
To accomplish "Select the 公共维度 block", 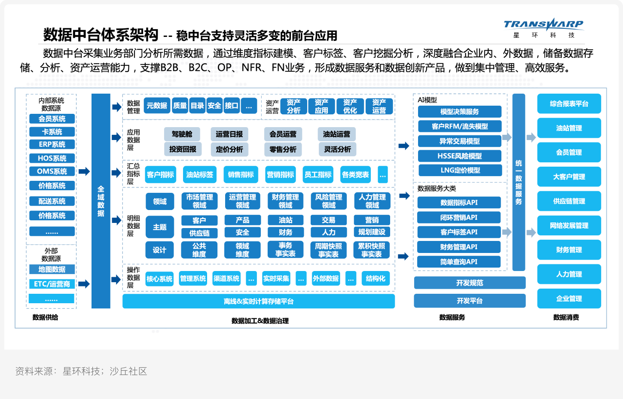I will [x=199, y=250].
